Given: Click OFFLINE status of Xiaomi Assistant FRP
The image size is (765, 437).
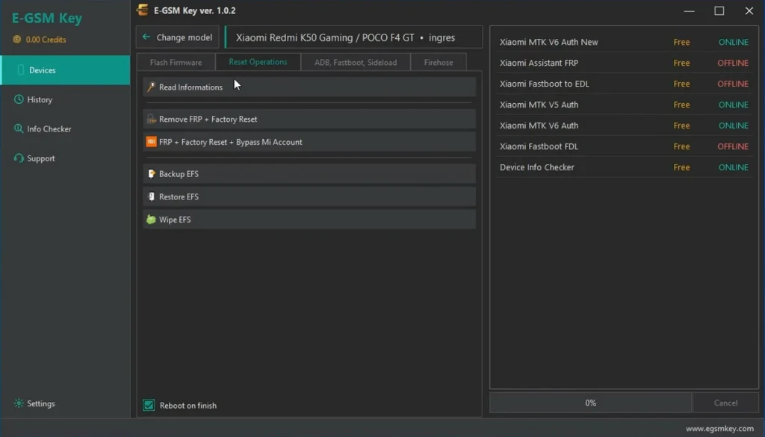Looking at the screenshot, I should coord(733,63).
